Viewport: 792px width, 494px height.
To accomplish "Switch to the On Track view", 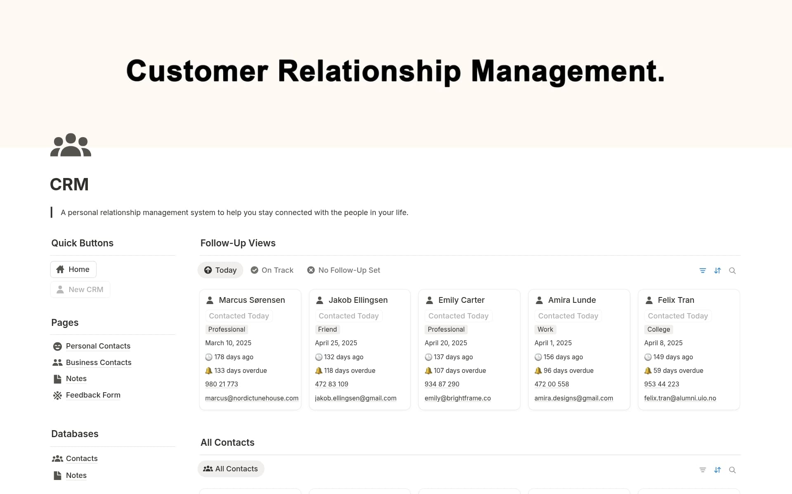I will click(272, 270).
